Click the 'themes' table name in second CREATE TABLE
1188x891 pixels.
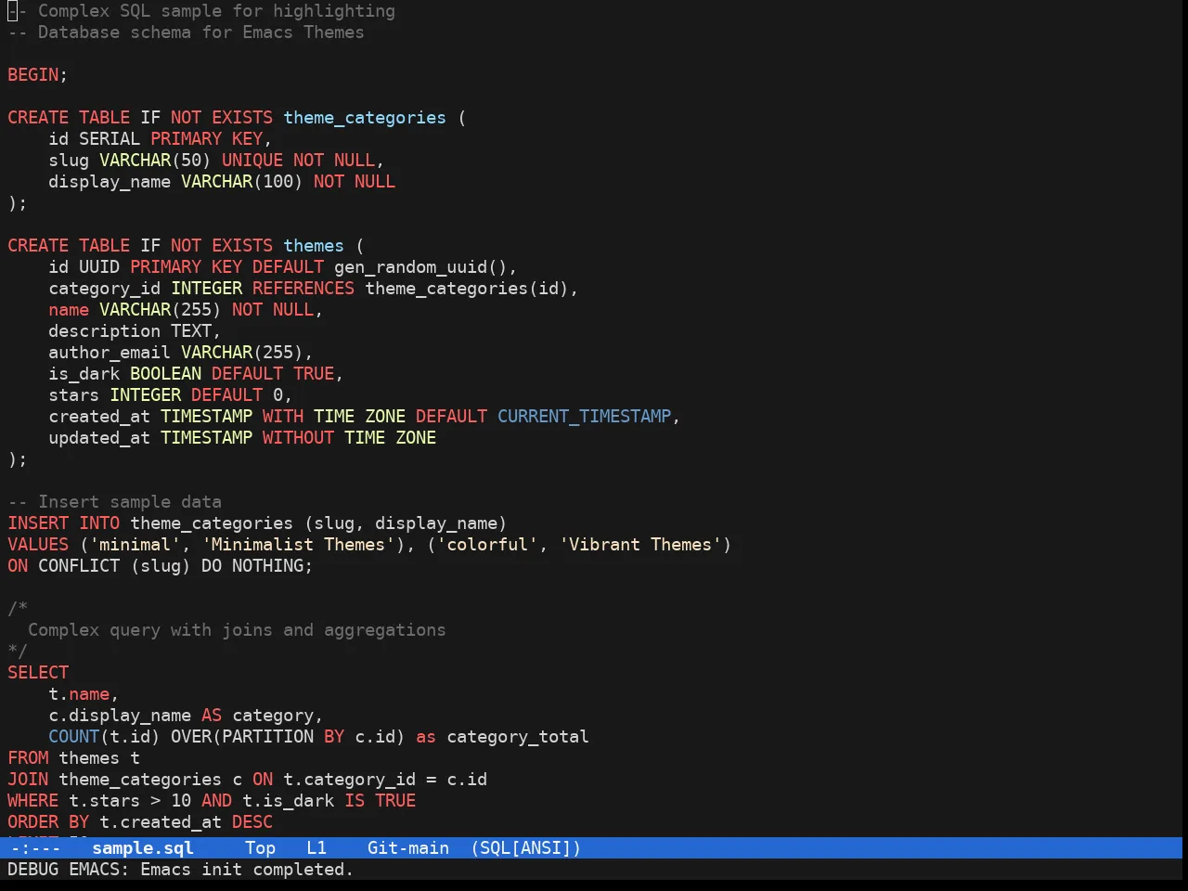click(x=314, y=245)
